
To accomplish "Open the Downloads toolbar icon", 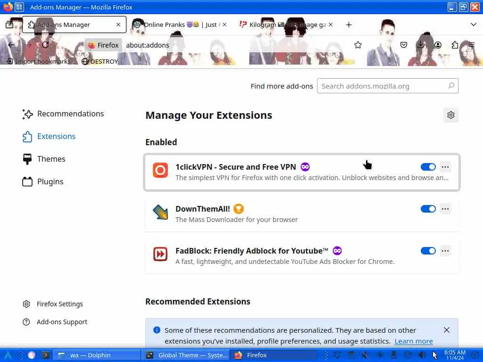I will pos(420,45).
